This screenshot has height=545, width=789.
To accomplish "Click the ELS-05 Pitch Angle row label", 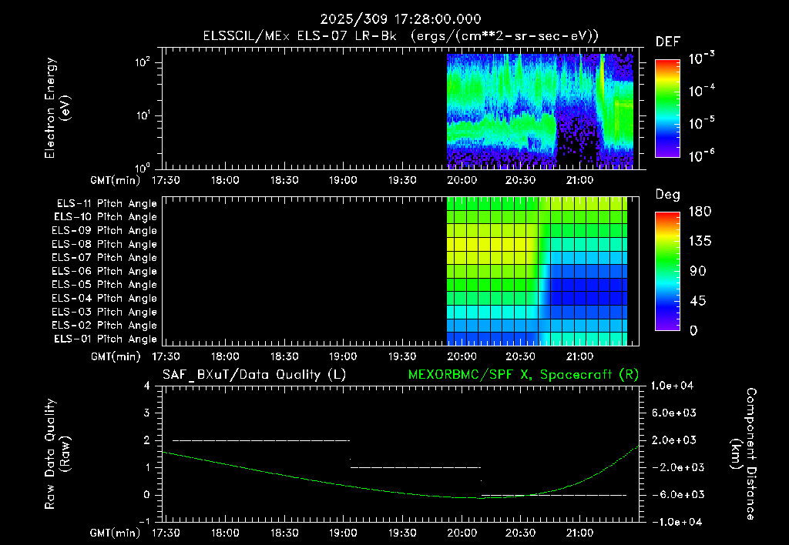I will 104,285.
